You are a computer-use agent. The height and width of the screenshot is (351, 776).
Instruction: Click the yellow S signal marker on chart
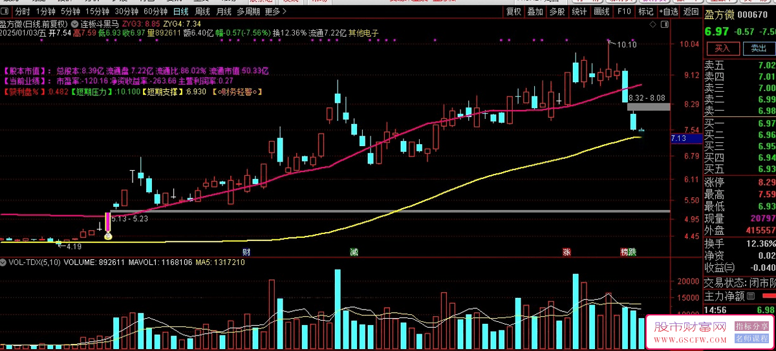(108, 237)
